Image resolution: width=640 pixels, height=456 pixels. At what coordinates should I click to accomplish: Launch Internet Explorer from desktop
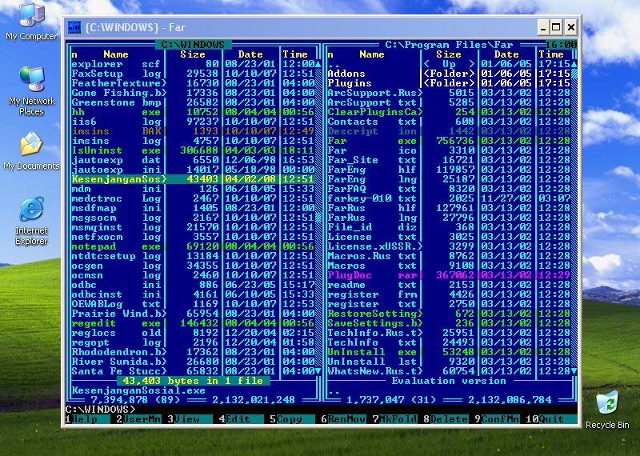pos(31,221)
